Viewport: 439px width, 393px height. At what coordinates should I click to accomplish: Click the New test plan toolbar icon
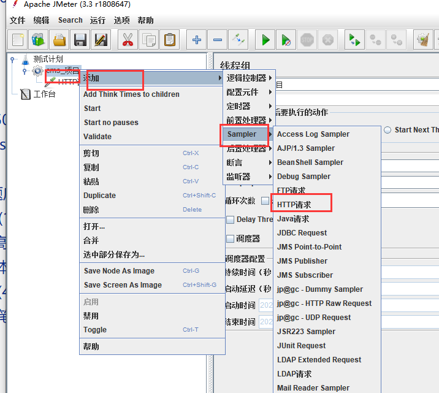click(x=18, y=40)
